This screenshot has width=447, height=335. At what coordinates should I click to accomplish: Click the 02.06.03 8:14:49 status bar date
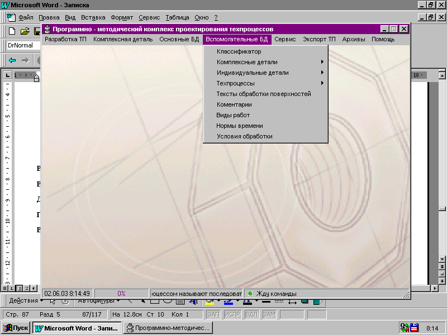(67, 294)
